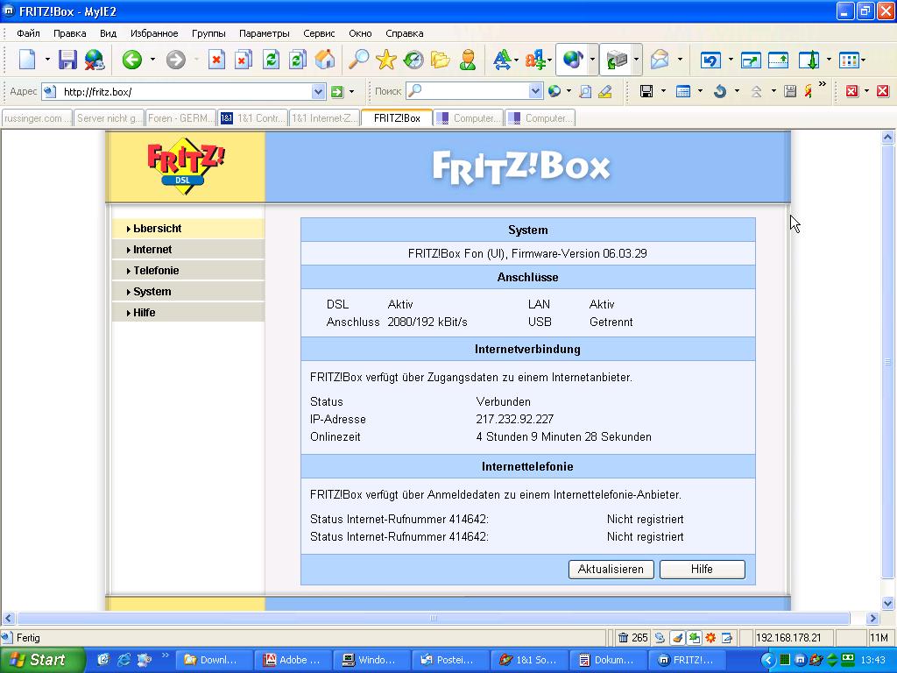
Task: Expand the Go button dropdown arrow
Action: point(351,91)
